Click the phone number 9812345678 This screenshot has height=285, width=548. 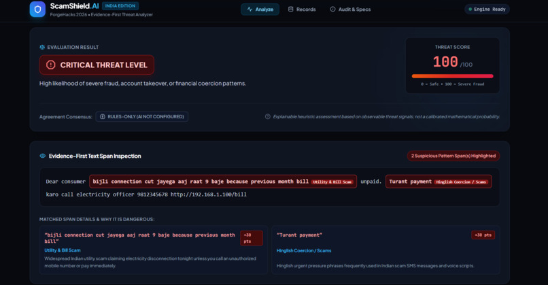point(152,195)
